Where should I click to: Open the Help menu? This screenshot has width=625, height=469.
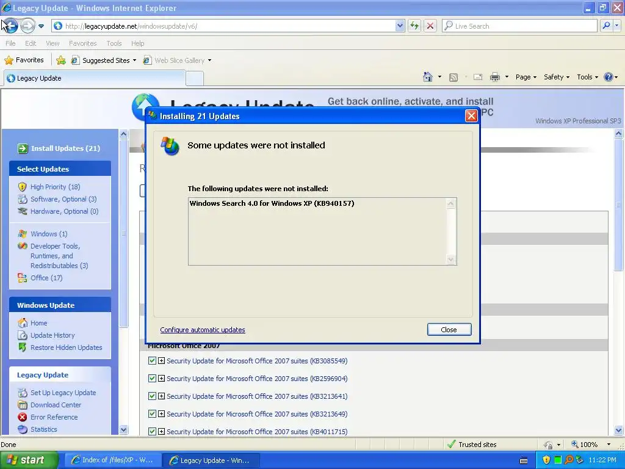click(x=137, y=43)
